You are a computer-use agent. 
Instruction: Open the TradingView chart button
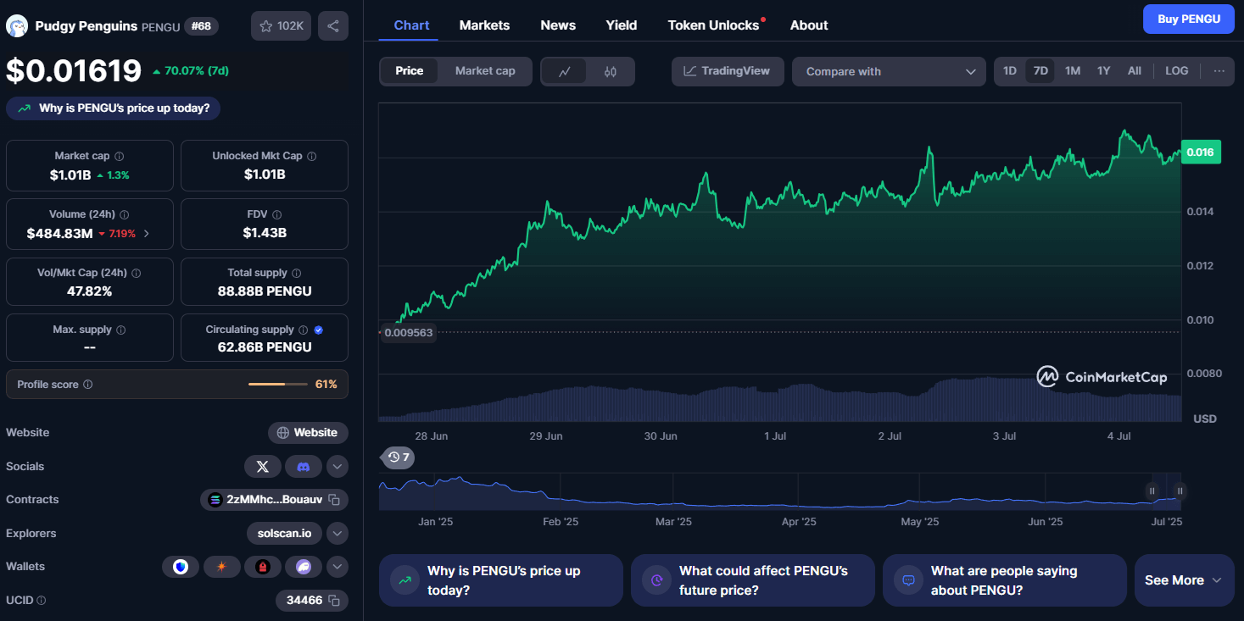[x=727, y=71]
